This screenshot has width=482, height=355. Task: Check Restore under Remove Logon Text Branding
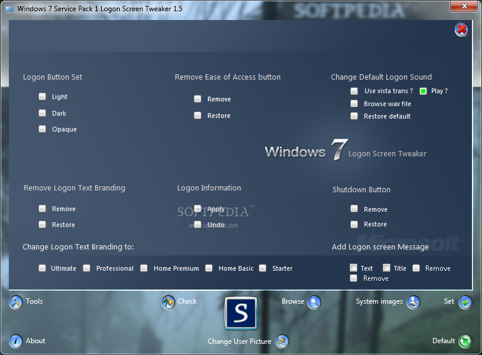pyautogui.click(x=42, y=225)
